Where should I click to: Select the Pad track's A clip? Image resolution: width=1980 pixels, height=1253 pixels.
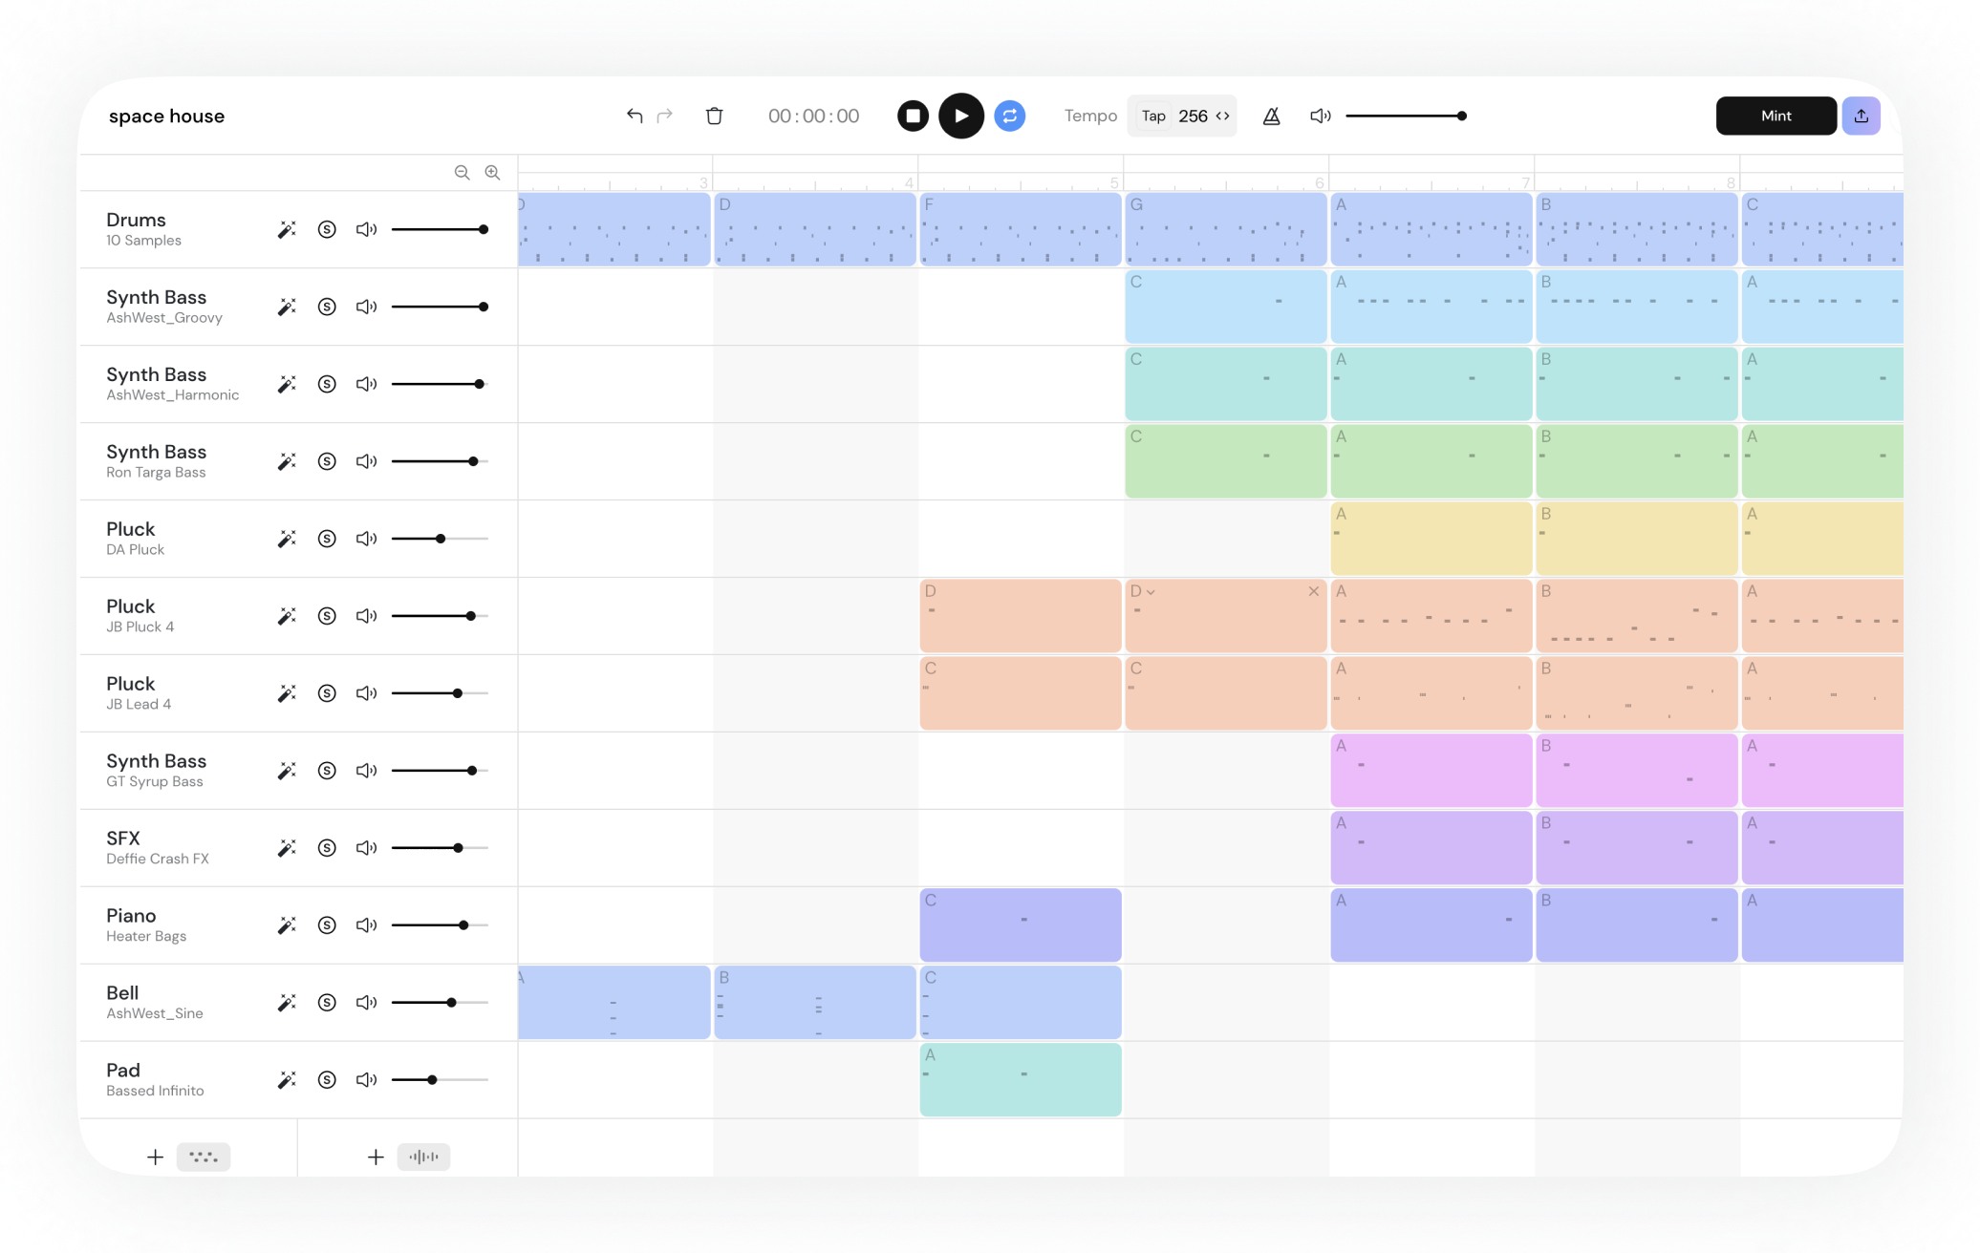pyautogui.click(x=1020, y=1080)
